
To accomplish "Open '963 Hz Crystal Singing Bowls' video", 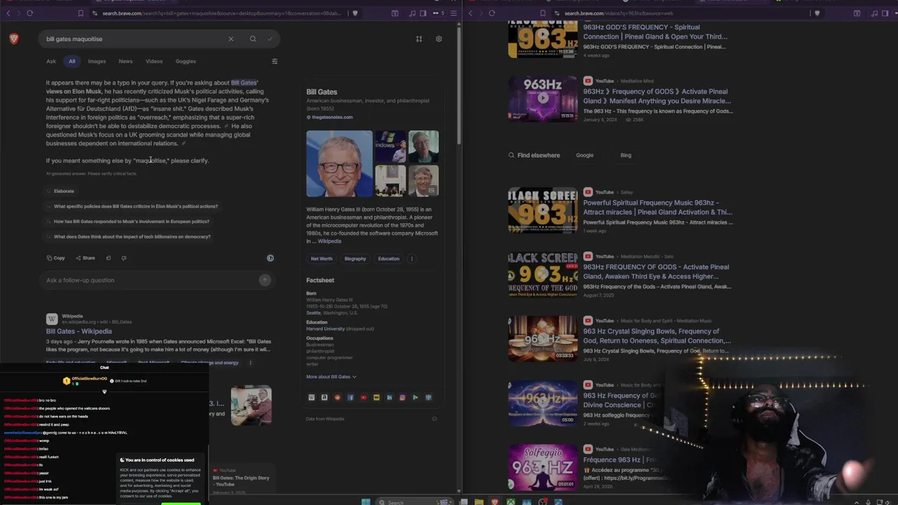I will (x=657, y=336).
